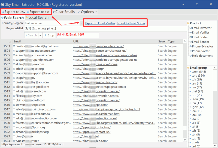Viewport: 218px width, 148px height.
Task: Click the Product folder heading
Action: pyautogui.click(x=194, y=23)
